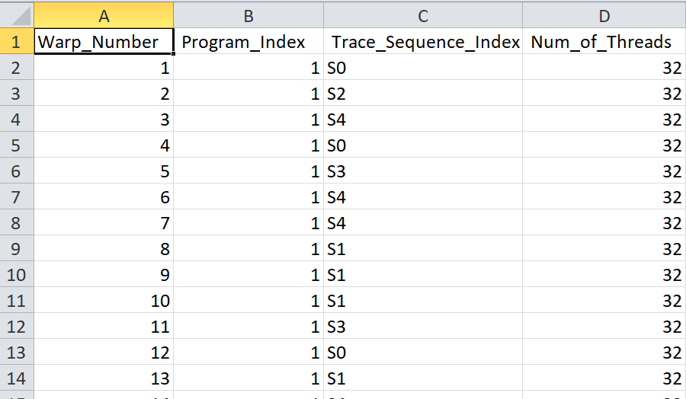Select column A header

104,16
